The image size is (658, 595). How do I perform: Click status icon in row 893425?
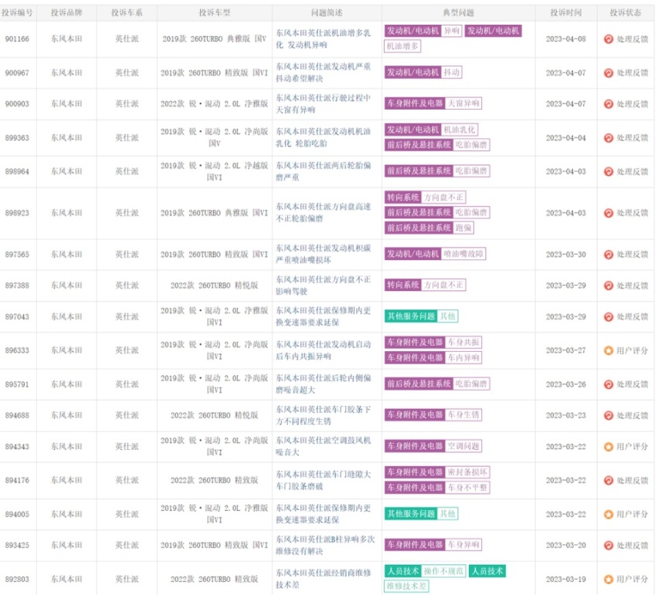tap(608, 545)
